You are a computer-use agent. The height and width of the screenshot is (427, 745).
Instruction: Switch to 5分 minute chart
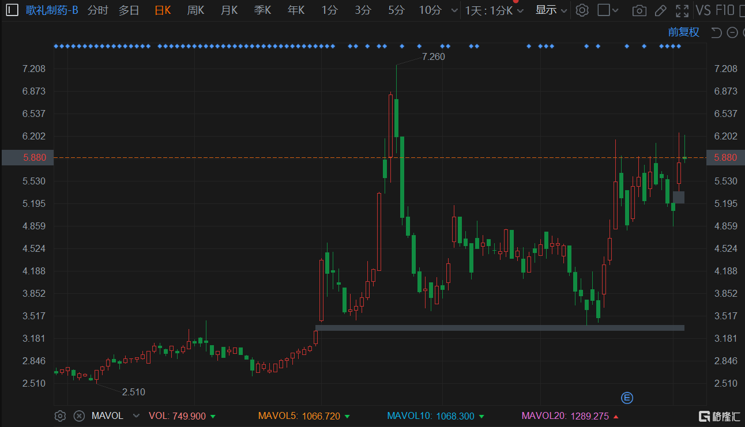[x=396, y=10]
